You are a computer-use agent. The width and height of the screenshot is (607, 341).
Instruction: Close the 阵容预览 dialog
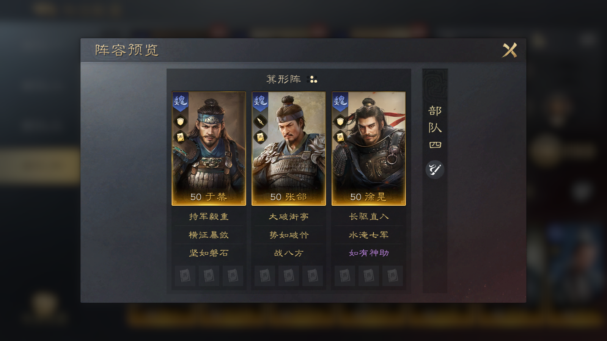click(x=510, y=50)
